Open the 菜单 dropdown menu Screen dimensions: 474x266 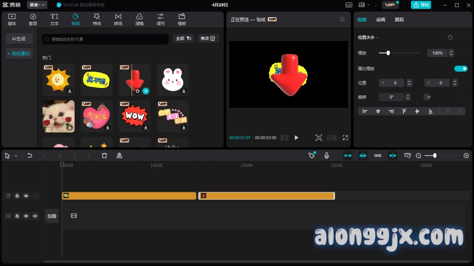37,5
